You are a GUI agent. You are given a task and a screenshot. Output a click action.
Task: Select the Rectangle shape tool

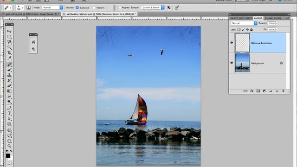[9, 124]
